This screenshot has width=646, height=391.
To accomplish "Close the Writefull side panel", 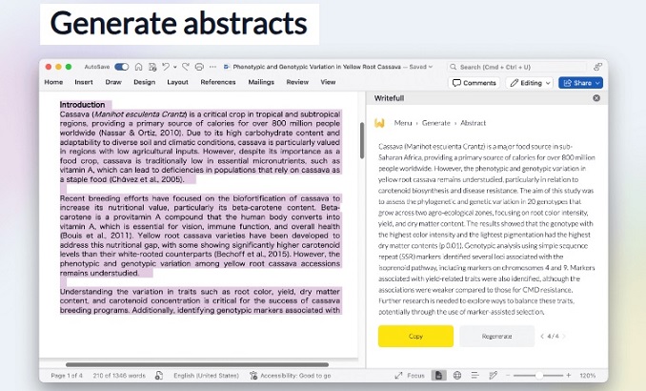I will (x=596, y=97).
